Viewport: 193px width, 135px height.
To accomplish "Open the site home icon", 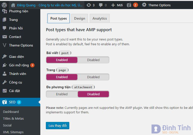I will [x=13, y=5].
